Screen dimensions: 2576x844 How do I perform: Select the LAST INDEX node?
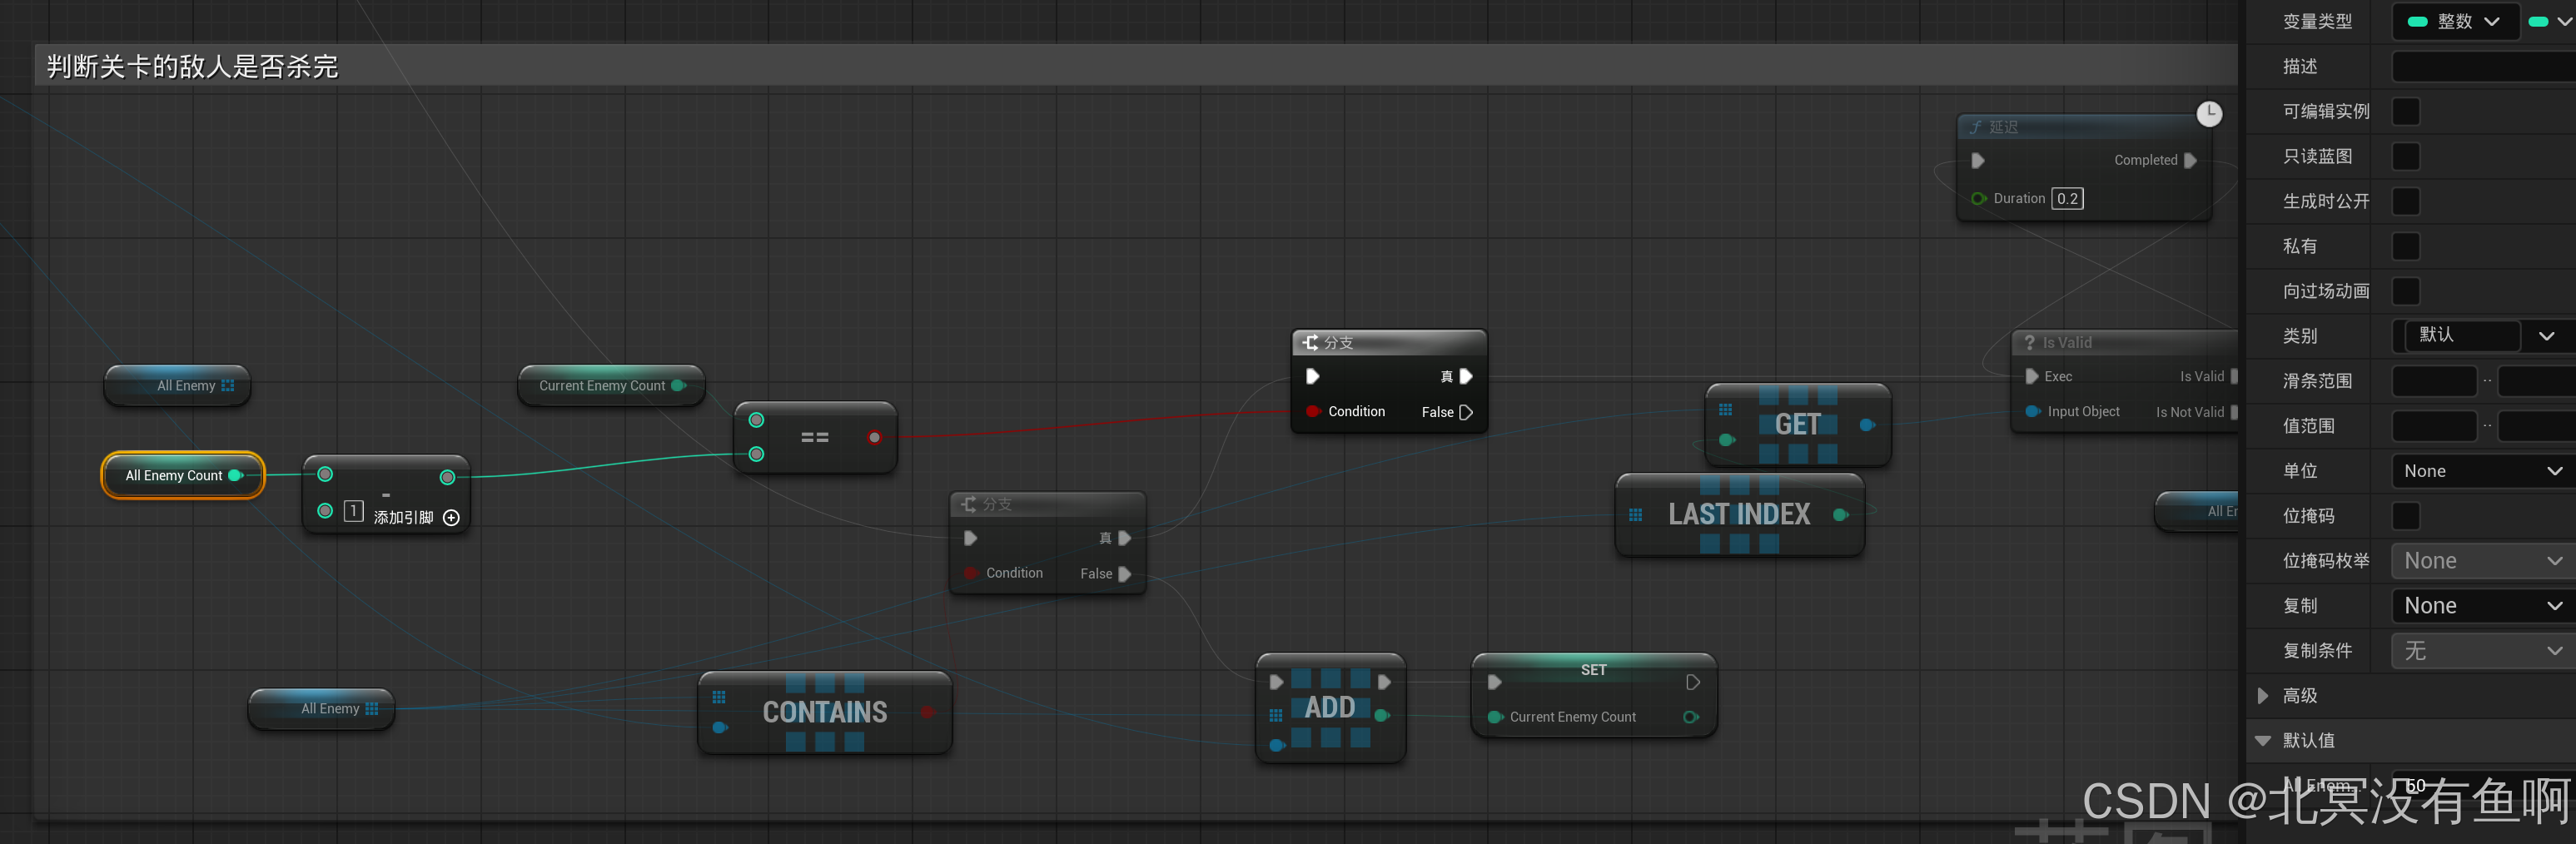click(x=1739, y=515)
